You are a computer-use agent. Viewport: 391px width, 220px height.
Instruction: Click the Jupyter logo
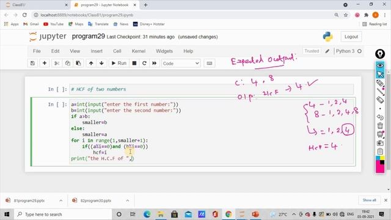(48, 37)
